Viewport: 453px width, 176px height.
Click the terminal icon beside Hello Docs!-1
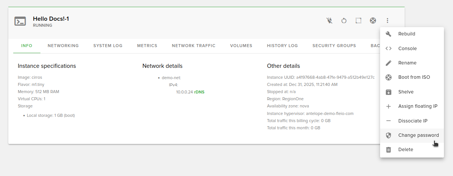click(20, 21)
